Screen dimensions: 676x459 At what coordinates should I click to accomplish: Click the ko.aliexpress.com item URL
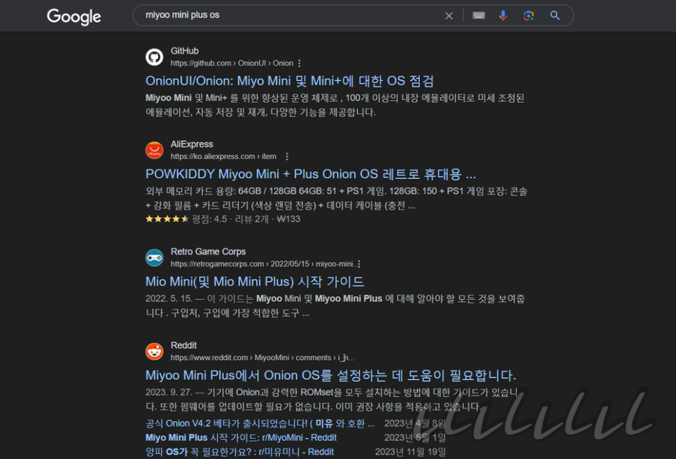(x=223, y=156)
